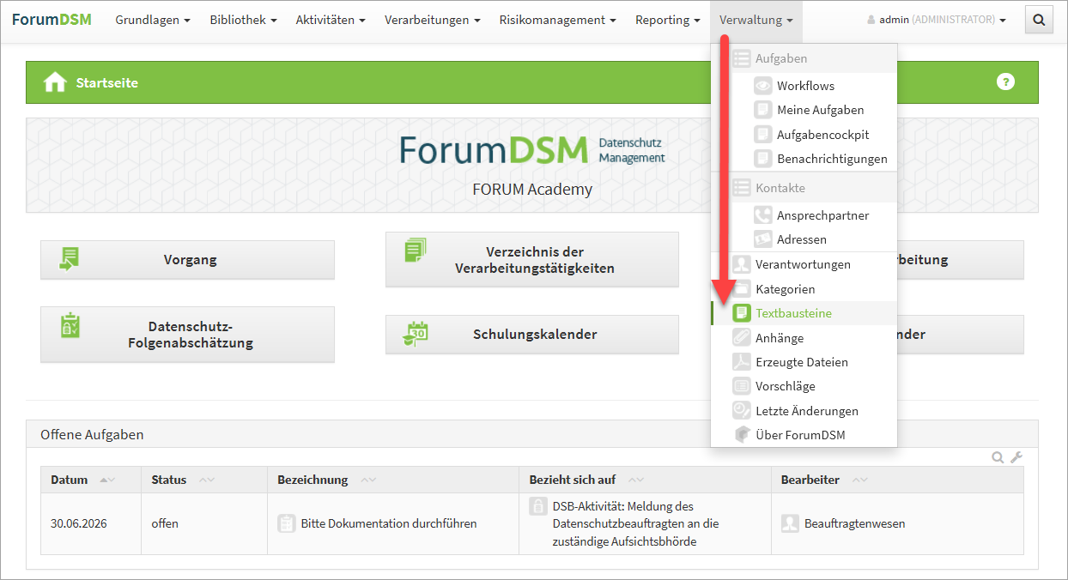
Task: Open the Aktivitäten dropdown menu
Action: click(331, 20)
